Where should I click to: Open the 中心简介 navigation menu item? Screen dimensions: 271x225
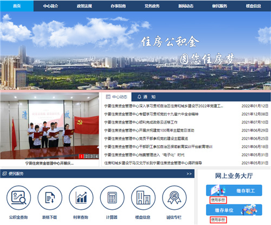click(50, 6)
